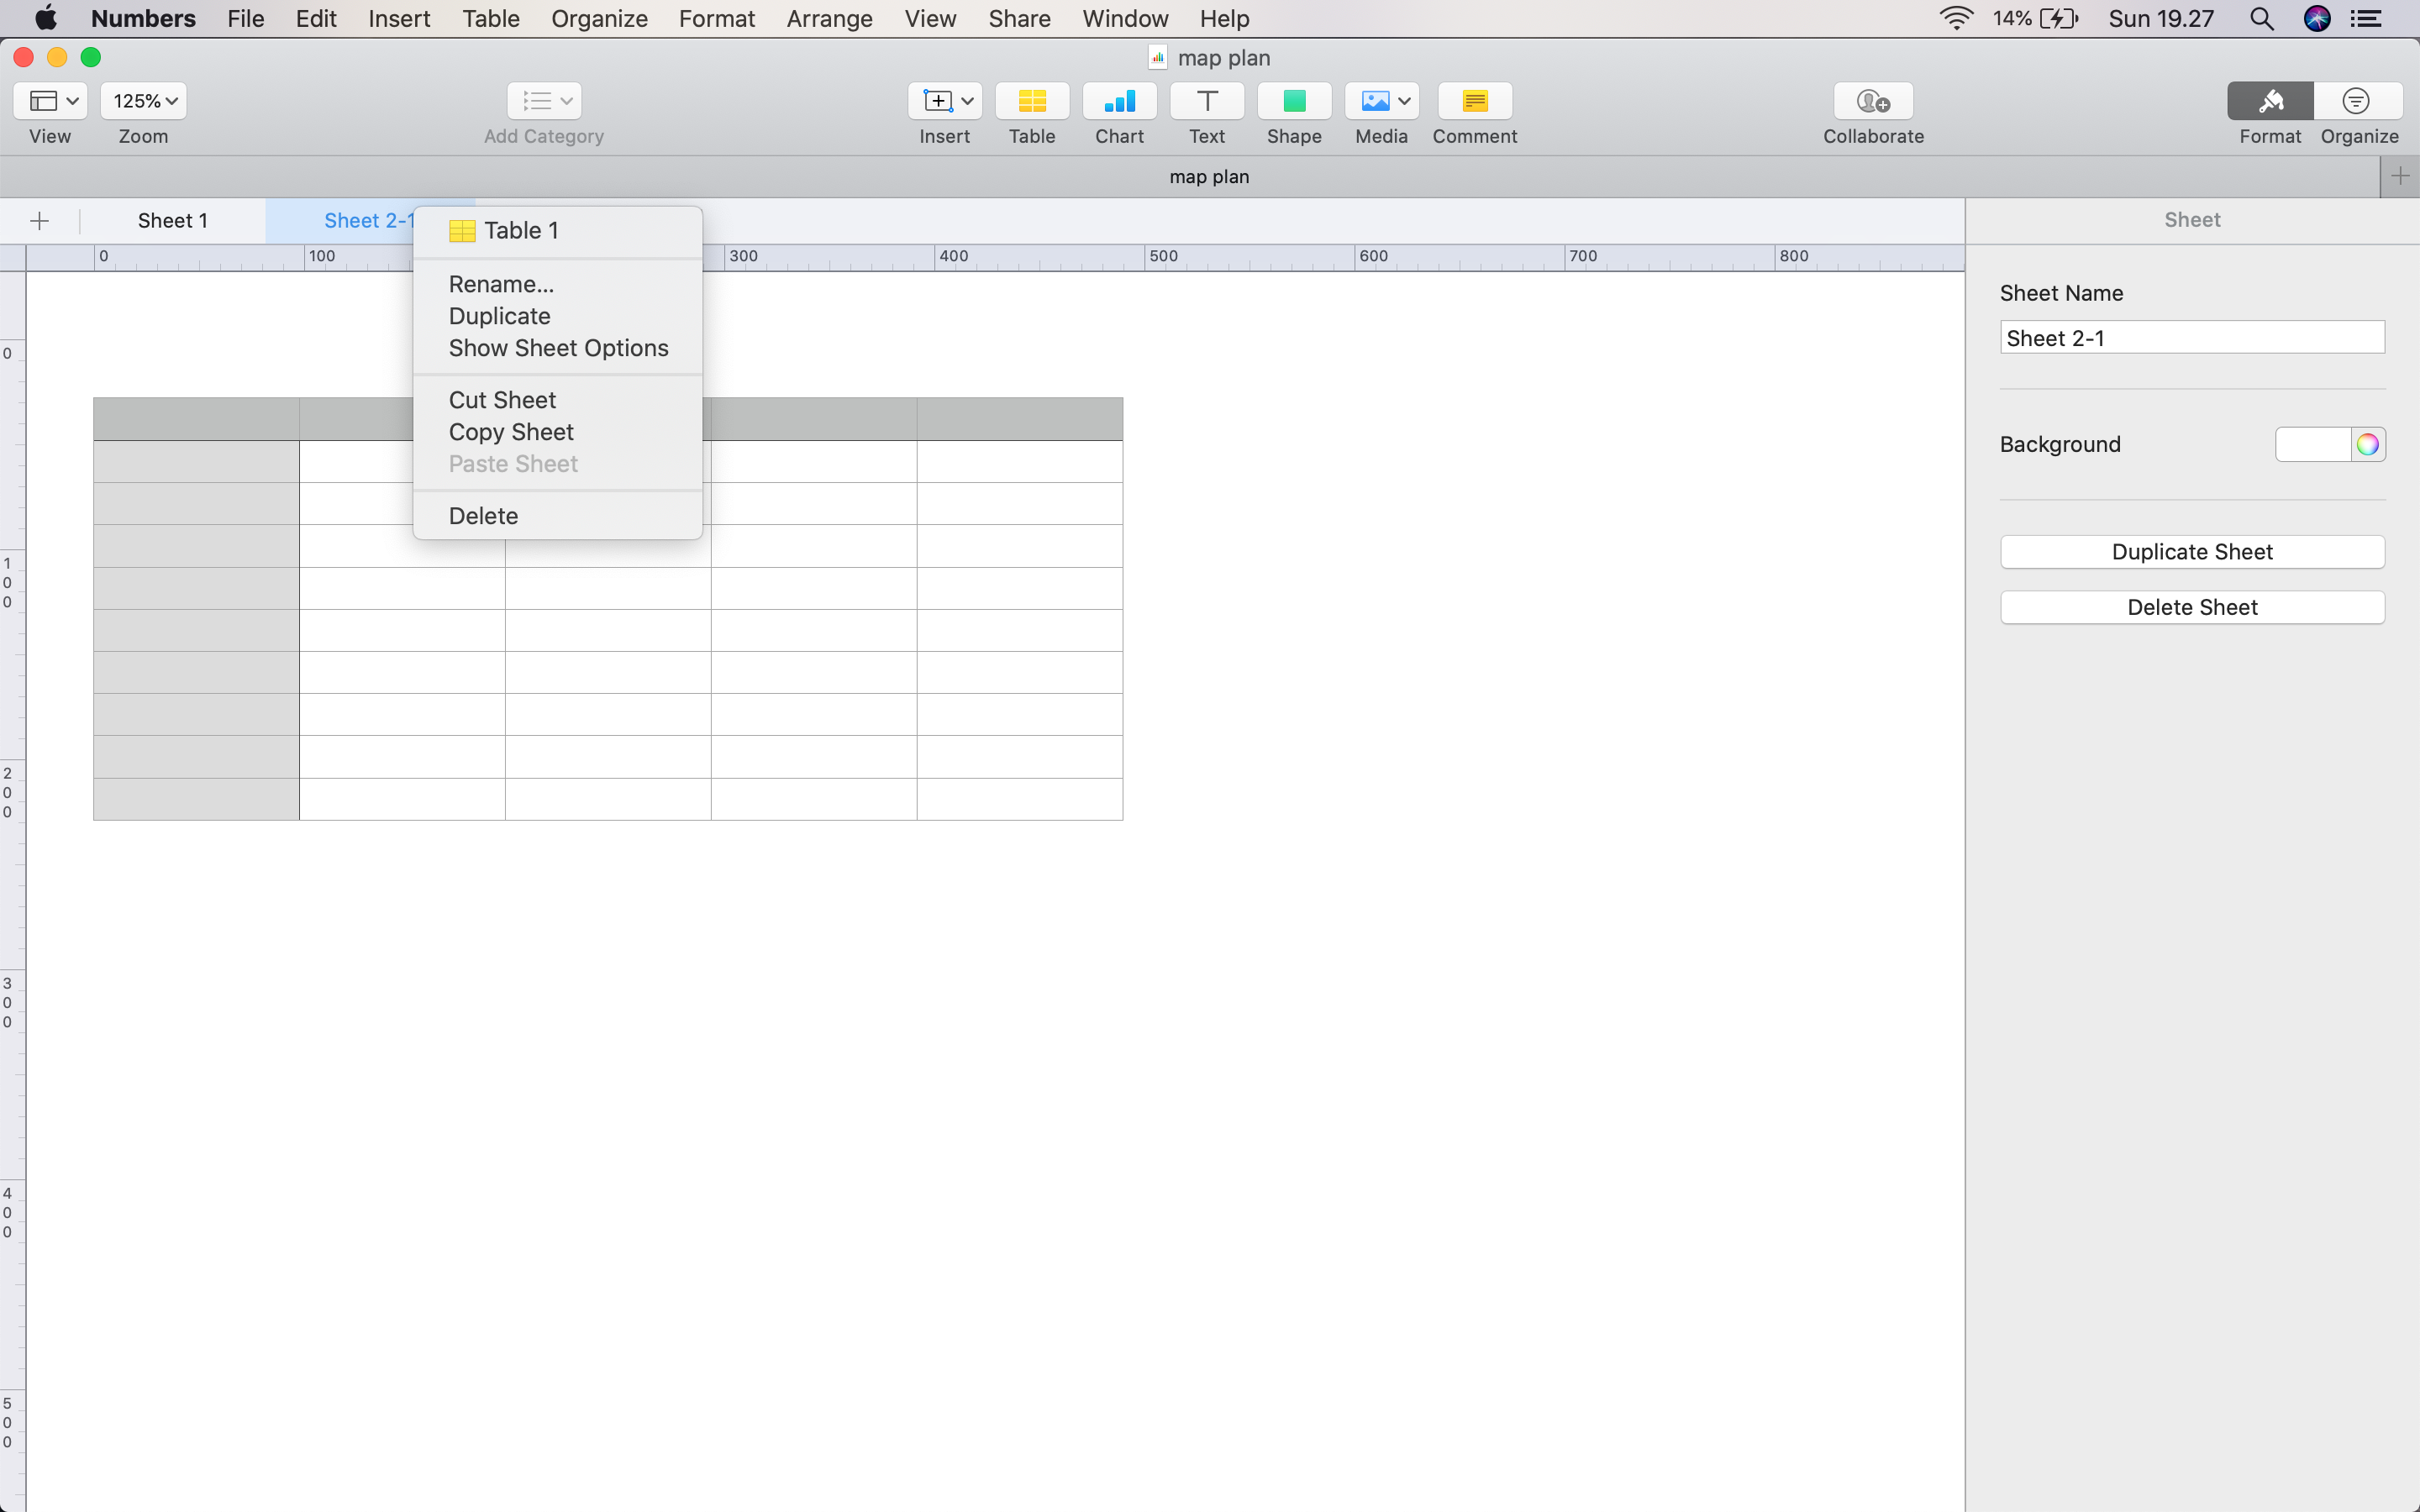
Task: Click the Sheet Name text field
Action: [2191, 338]
